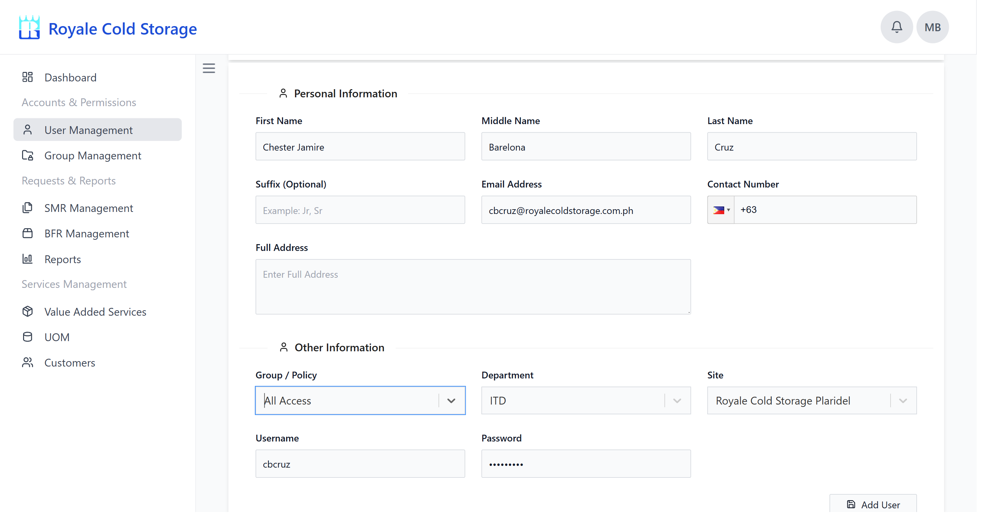Image resolution: width=991 pixels, height=531 pixels.
Task: Expand the Group / Policy dropdown
Action: coord(451,401)
